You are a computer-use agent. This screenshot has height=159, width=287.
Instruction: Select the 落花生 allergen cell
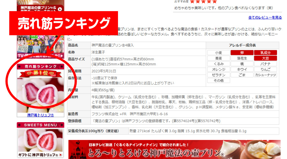tap(242, 58)
